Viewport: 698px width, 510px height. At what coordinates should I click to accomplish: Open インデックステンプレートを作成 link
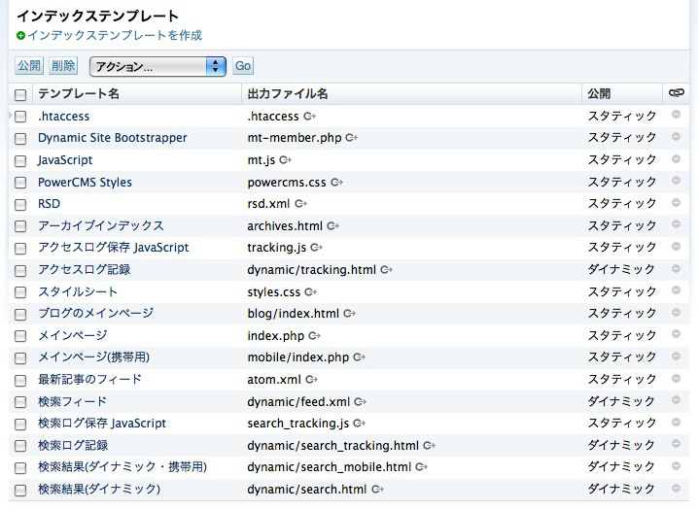(115, 36)
